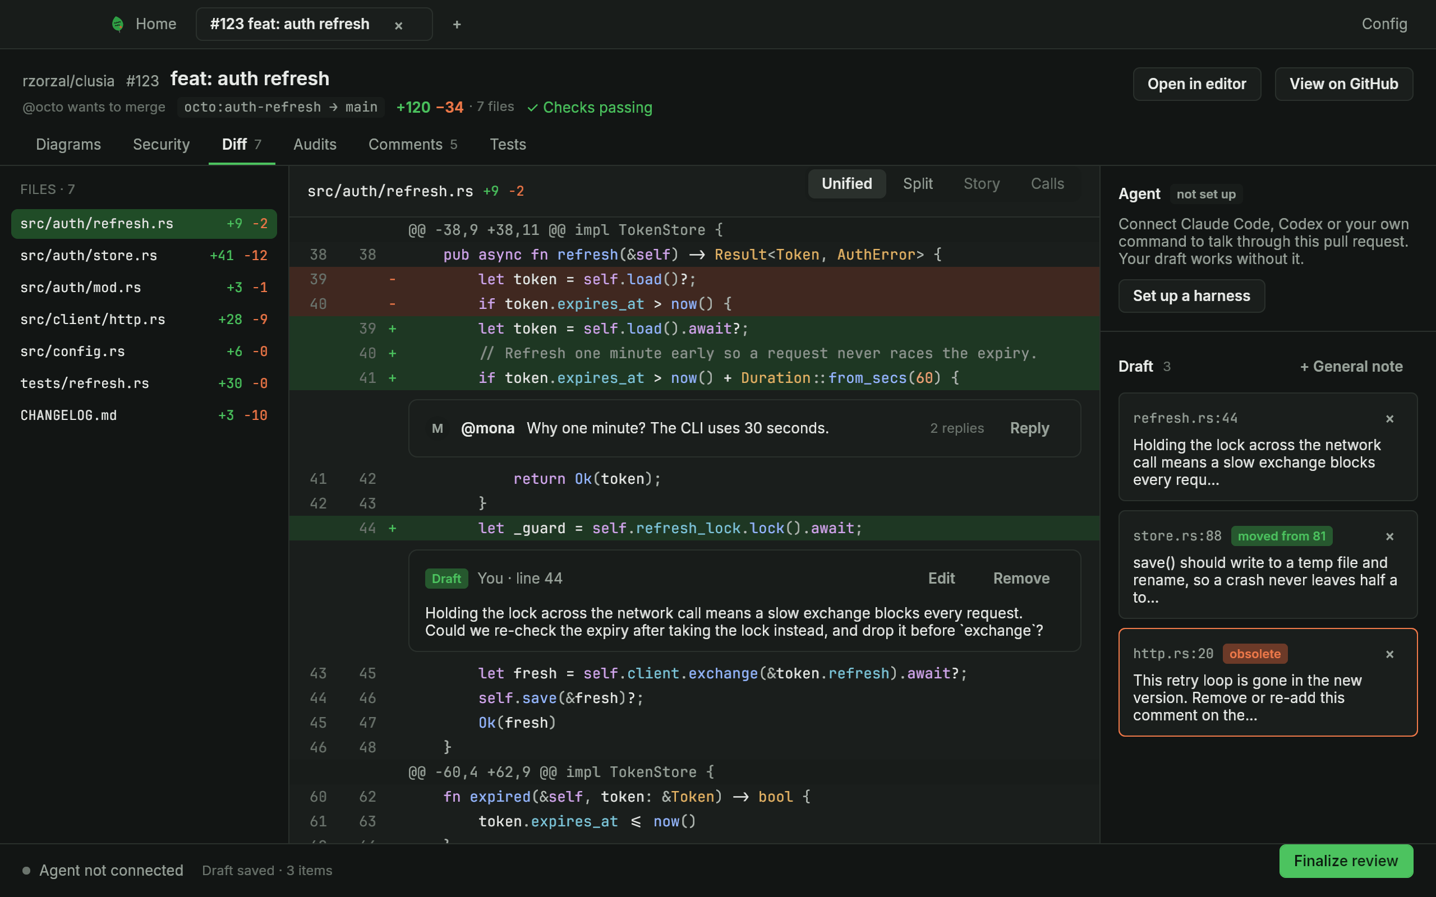Switch to Calls diff view
Screen dimensions: 1436x897
pos(1047,184)
